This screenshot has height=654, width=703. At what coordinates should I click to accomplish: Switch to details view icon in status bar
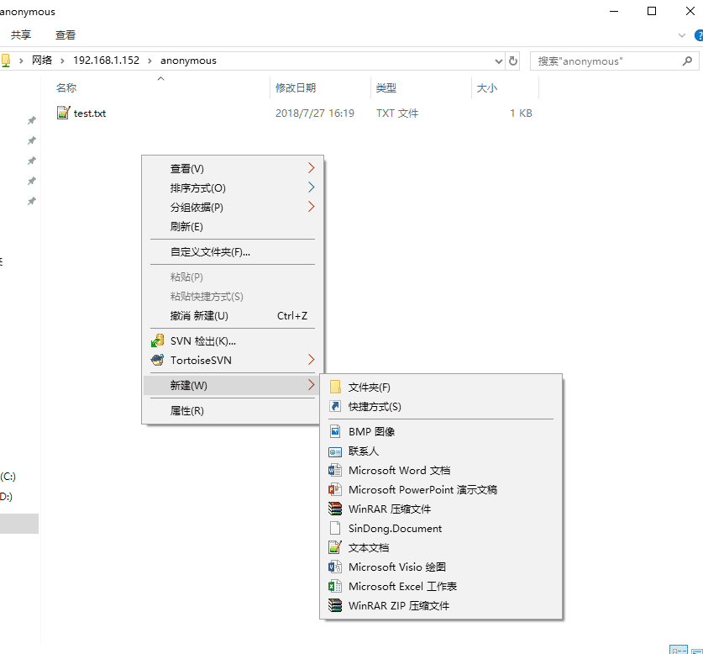tap(678, 650)
